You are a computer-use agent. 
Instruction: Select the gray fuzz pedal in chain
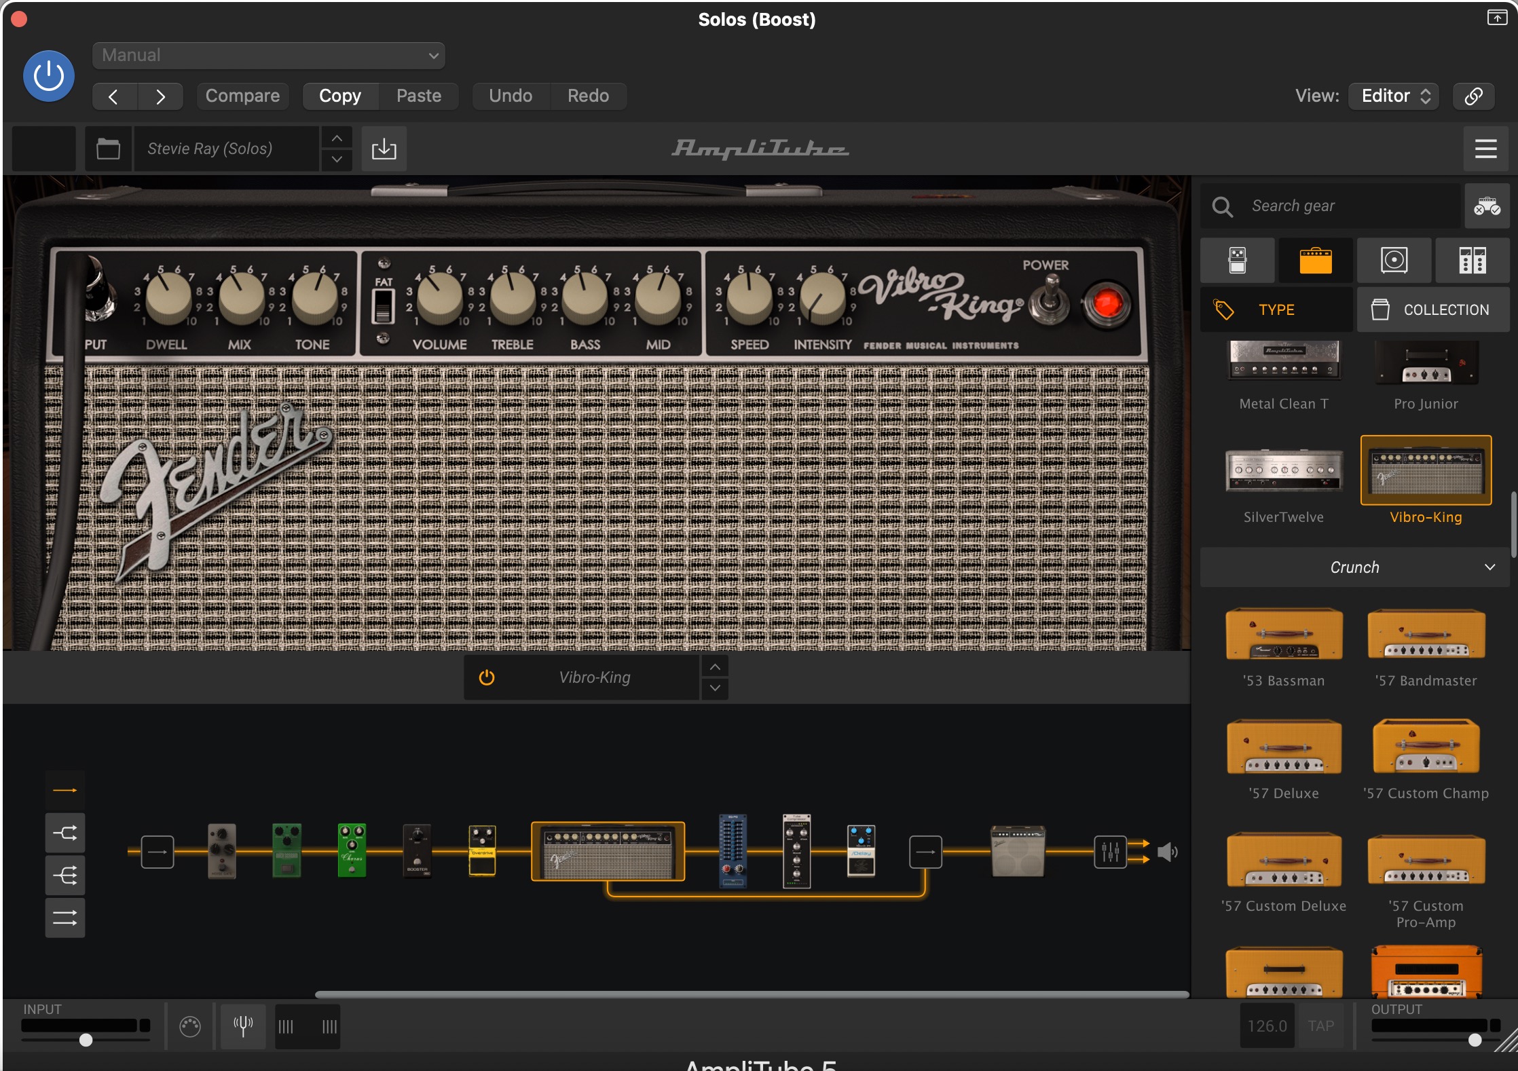click(222, 851)
